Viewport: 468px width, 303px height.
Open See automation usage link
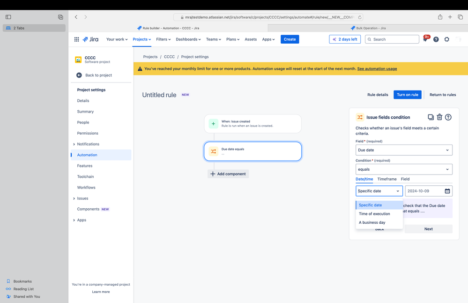377,69
